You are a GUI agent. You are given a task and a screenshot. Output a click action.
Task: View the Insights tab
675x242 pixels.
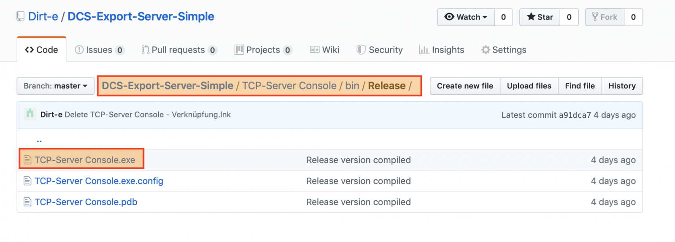(x=442, y=50)
